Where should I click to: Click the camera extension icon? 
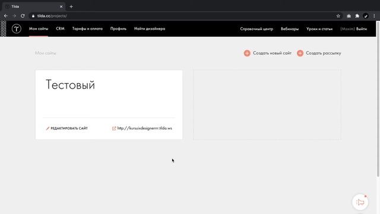pyautogui.click(x=349, y=16)
